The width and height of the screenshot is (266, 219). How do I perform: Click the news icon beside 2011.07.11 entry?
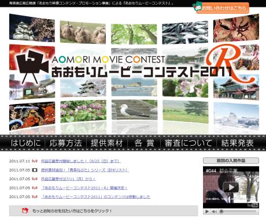(35, 161)
